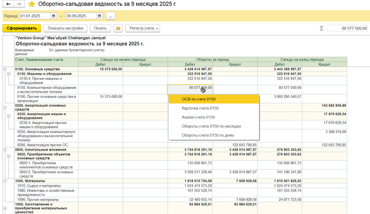Click the back navigation arrow
This screenshot has height=214, width=370.
[x=8, y=4]
